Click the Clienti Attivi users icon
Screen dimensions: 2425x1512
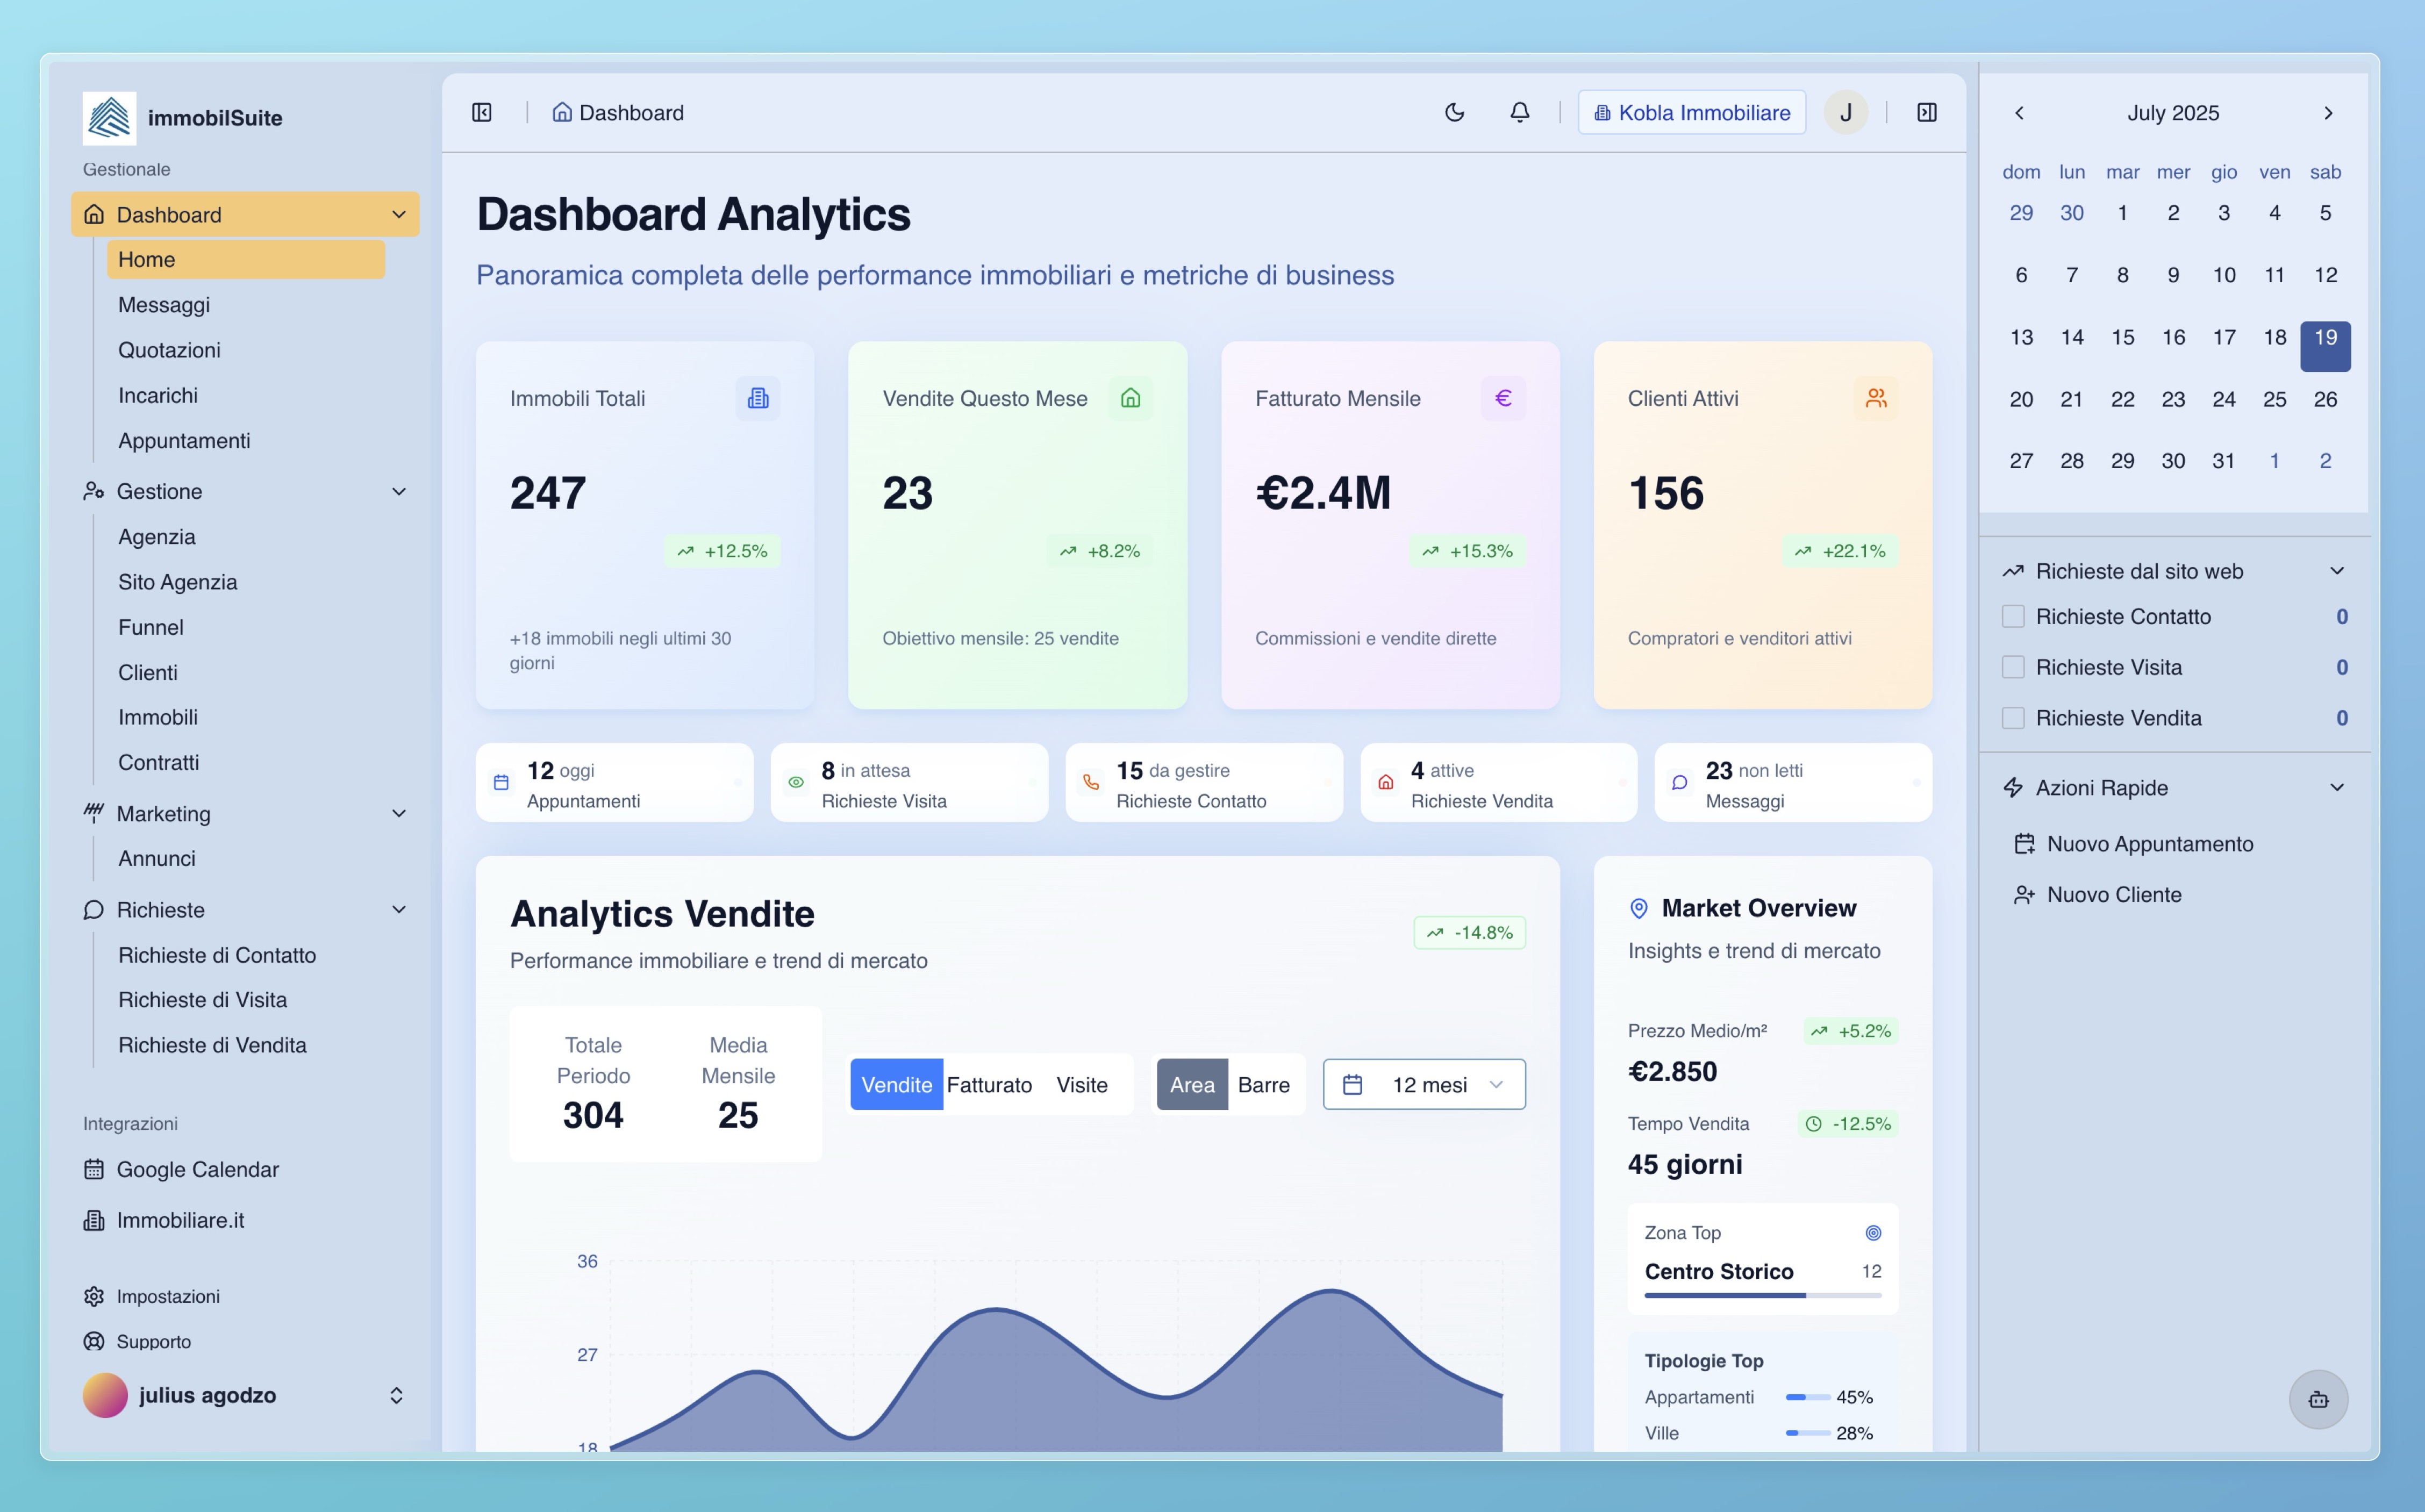(x=1876, y=398)
